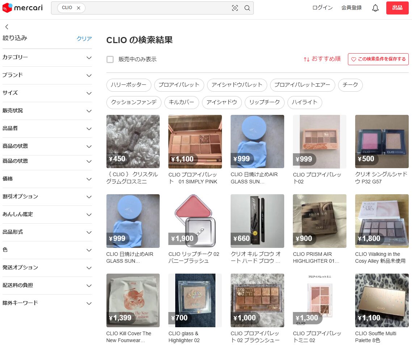412x345 pixels.
Task: Open the ¥1,900 リップチーク 02 item
Action: tap(195, 229)
